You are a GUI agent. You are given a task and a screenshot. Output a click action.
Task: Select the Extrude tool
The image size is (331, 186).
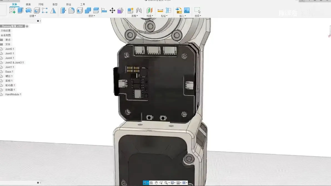pos(21,10)
